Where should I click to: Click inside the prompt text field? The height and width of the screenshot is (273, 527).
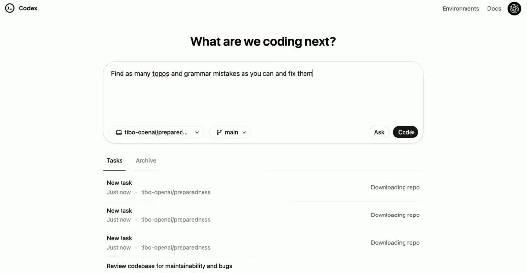click(x=263, y=97)
